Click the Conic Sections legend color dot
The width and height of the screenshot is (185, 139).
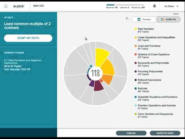(x=135, y=114)
